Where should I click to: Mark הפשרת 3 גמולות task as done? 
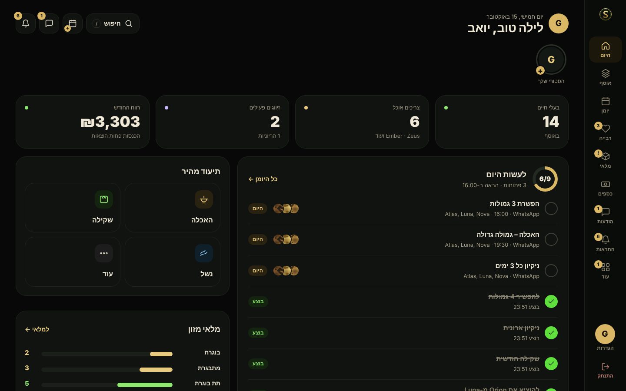[x=551, y=209]
